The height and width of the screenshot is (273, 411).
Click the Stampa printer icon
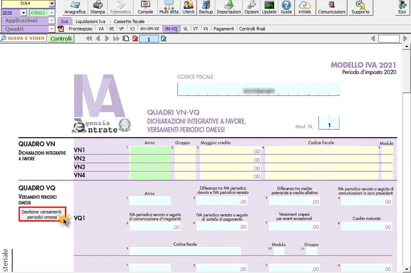[97, 8]
